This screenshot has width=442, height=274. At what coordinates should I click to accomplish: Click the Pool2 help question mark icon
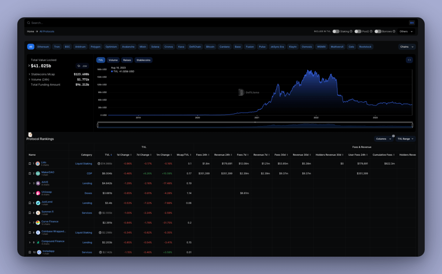371,31
